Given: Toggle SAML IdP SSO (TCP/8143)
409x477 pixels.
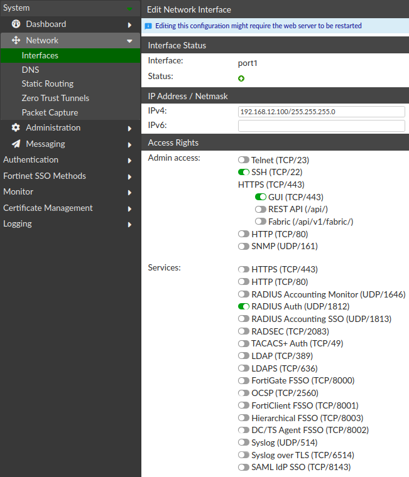Looking at the screenshot, I should (244, 467).
